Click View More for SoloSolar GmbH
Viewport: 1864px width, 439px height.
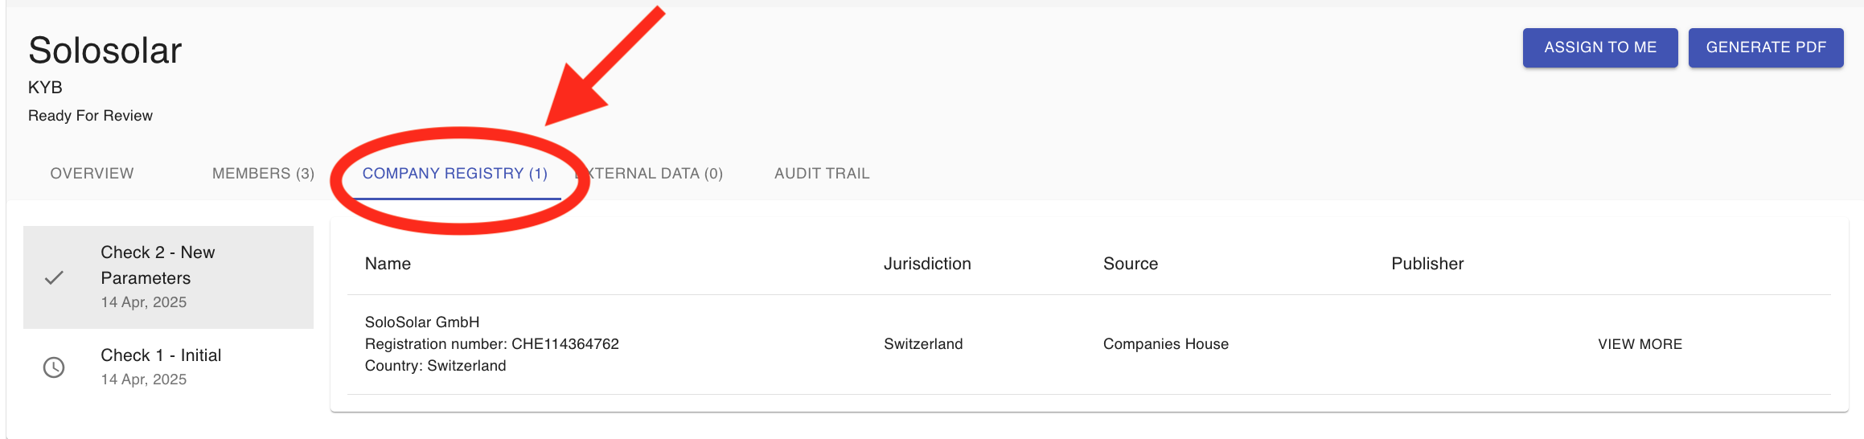pos(1640,344)
